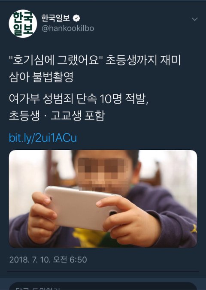Visit the @hankookilbo handle
Screen dimensions: 206x290
click(x=68, y=28)
